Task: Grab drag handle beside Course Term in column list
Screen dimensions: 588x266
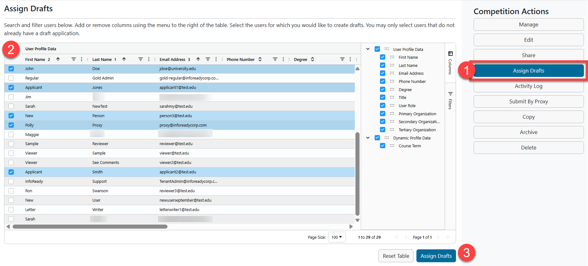Action: tap(392, 146)
